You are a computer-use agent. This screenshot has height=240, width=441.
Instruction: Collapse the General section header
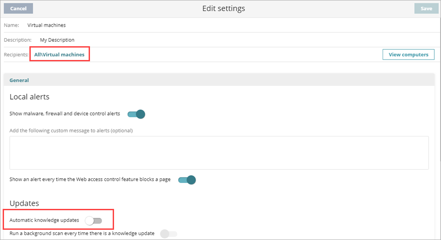(x=19, y=80)
